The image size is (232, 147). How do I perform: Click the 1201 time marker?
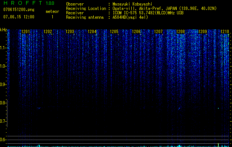25,31
